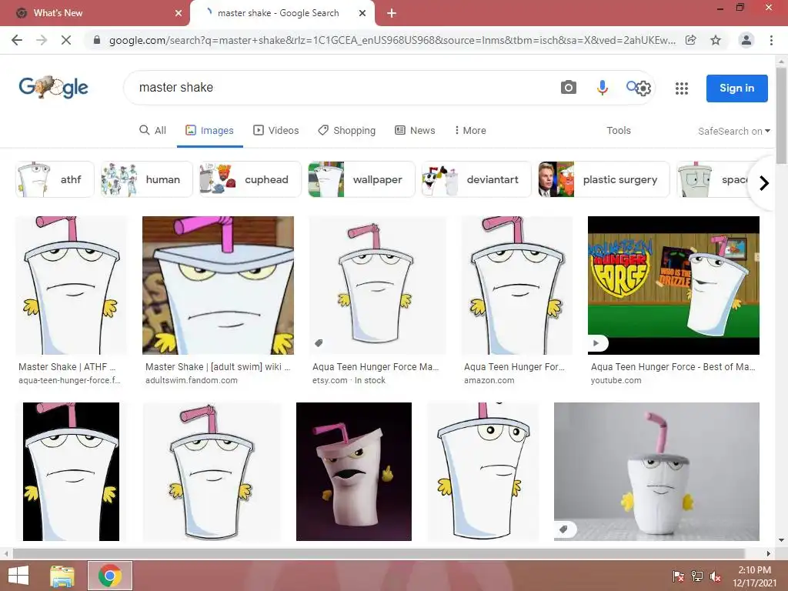Click the horizontal scrollbar at bottom
This screenshot has width=788, height=591.
coord(378,553)
